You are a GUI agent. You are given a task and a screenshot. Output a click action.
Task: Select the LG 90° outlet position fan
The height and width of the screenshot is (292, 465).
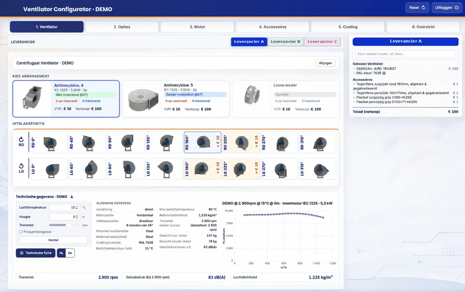click(126, 169)
